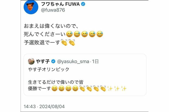
Task: Click the 14:43 post time
Action: click(29, 106)
